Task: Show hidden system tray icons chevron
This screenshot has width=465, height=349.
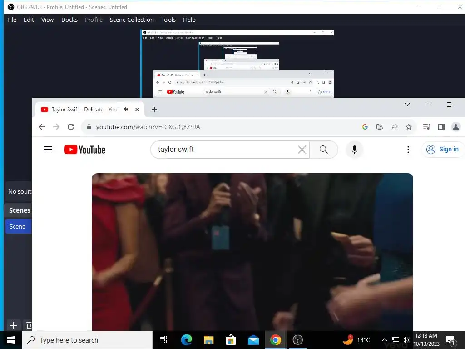Action: click(384, 340)
